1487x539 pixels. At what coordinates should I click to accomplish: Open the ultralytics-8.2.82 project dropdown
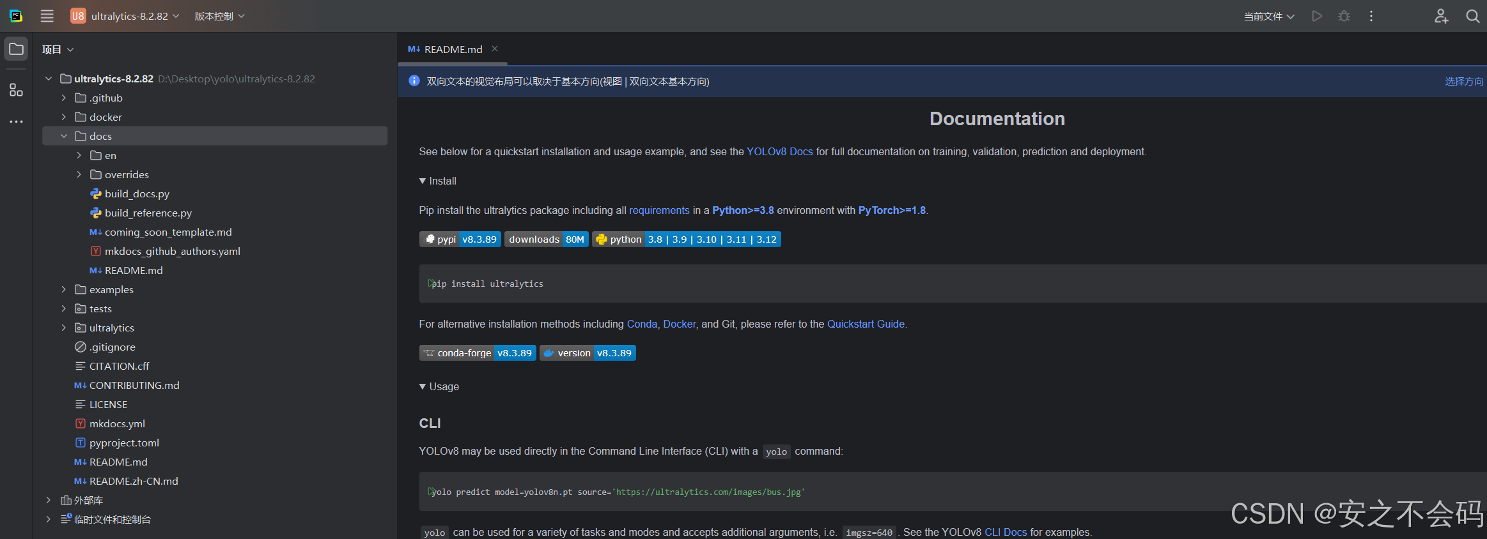[x=125, y=16]
